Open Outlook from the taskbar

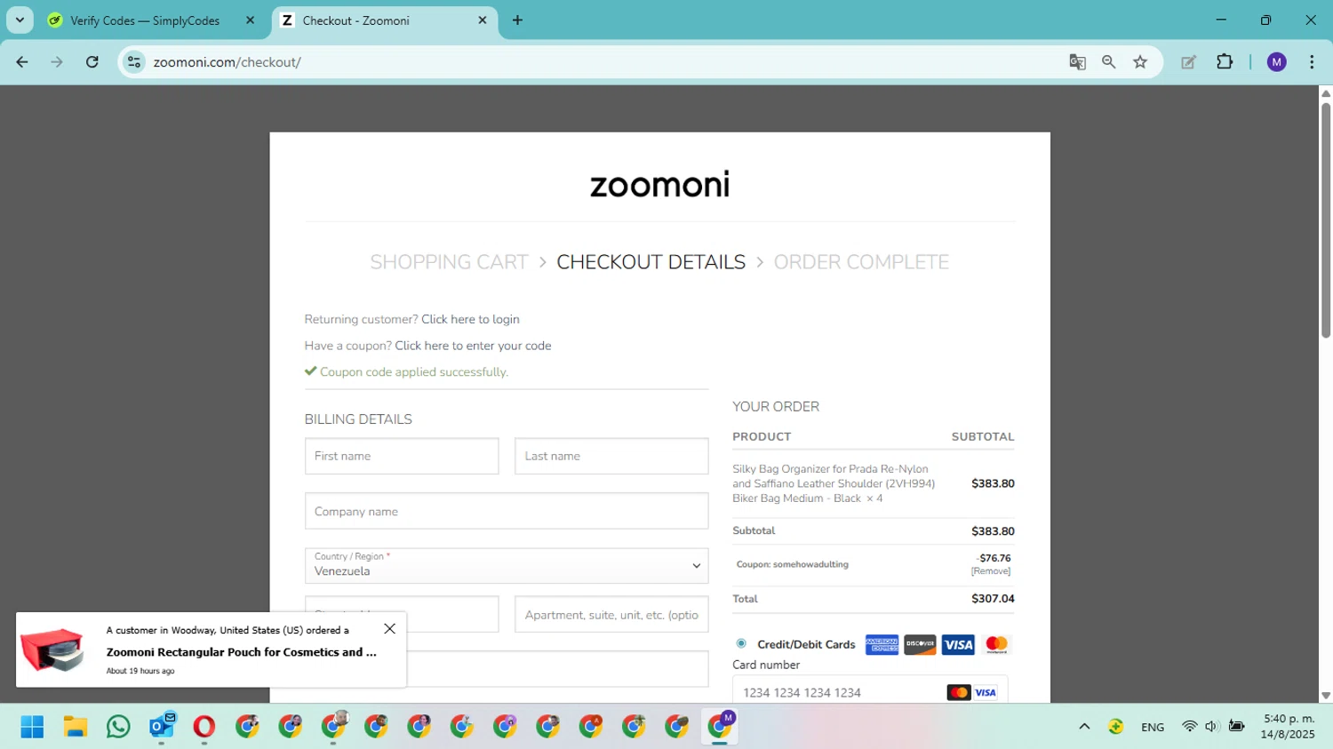point(162,727)
